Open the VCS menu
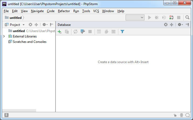The image size is (193, 120). click(96, 11)
